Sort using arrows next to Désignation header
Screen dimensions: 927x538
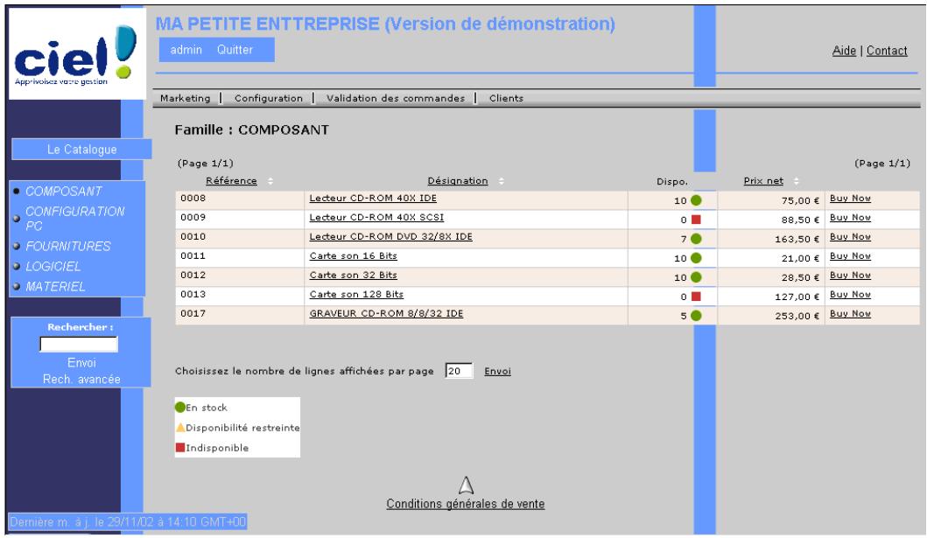click(x=502, y=181)
